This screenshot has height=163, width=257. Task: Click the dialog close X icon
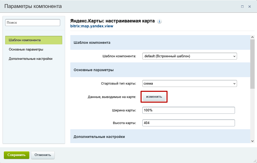click(x=250, y=6)
